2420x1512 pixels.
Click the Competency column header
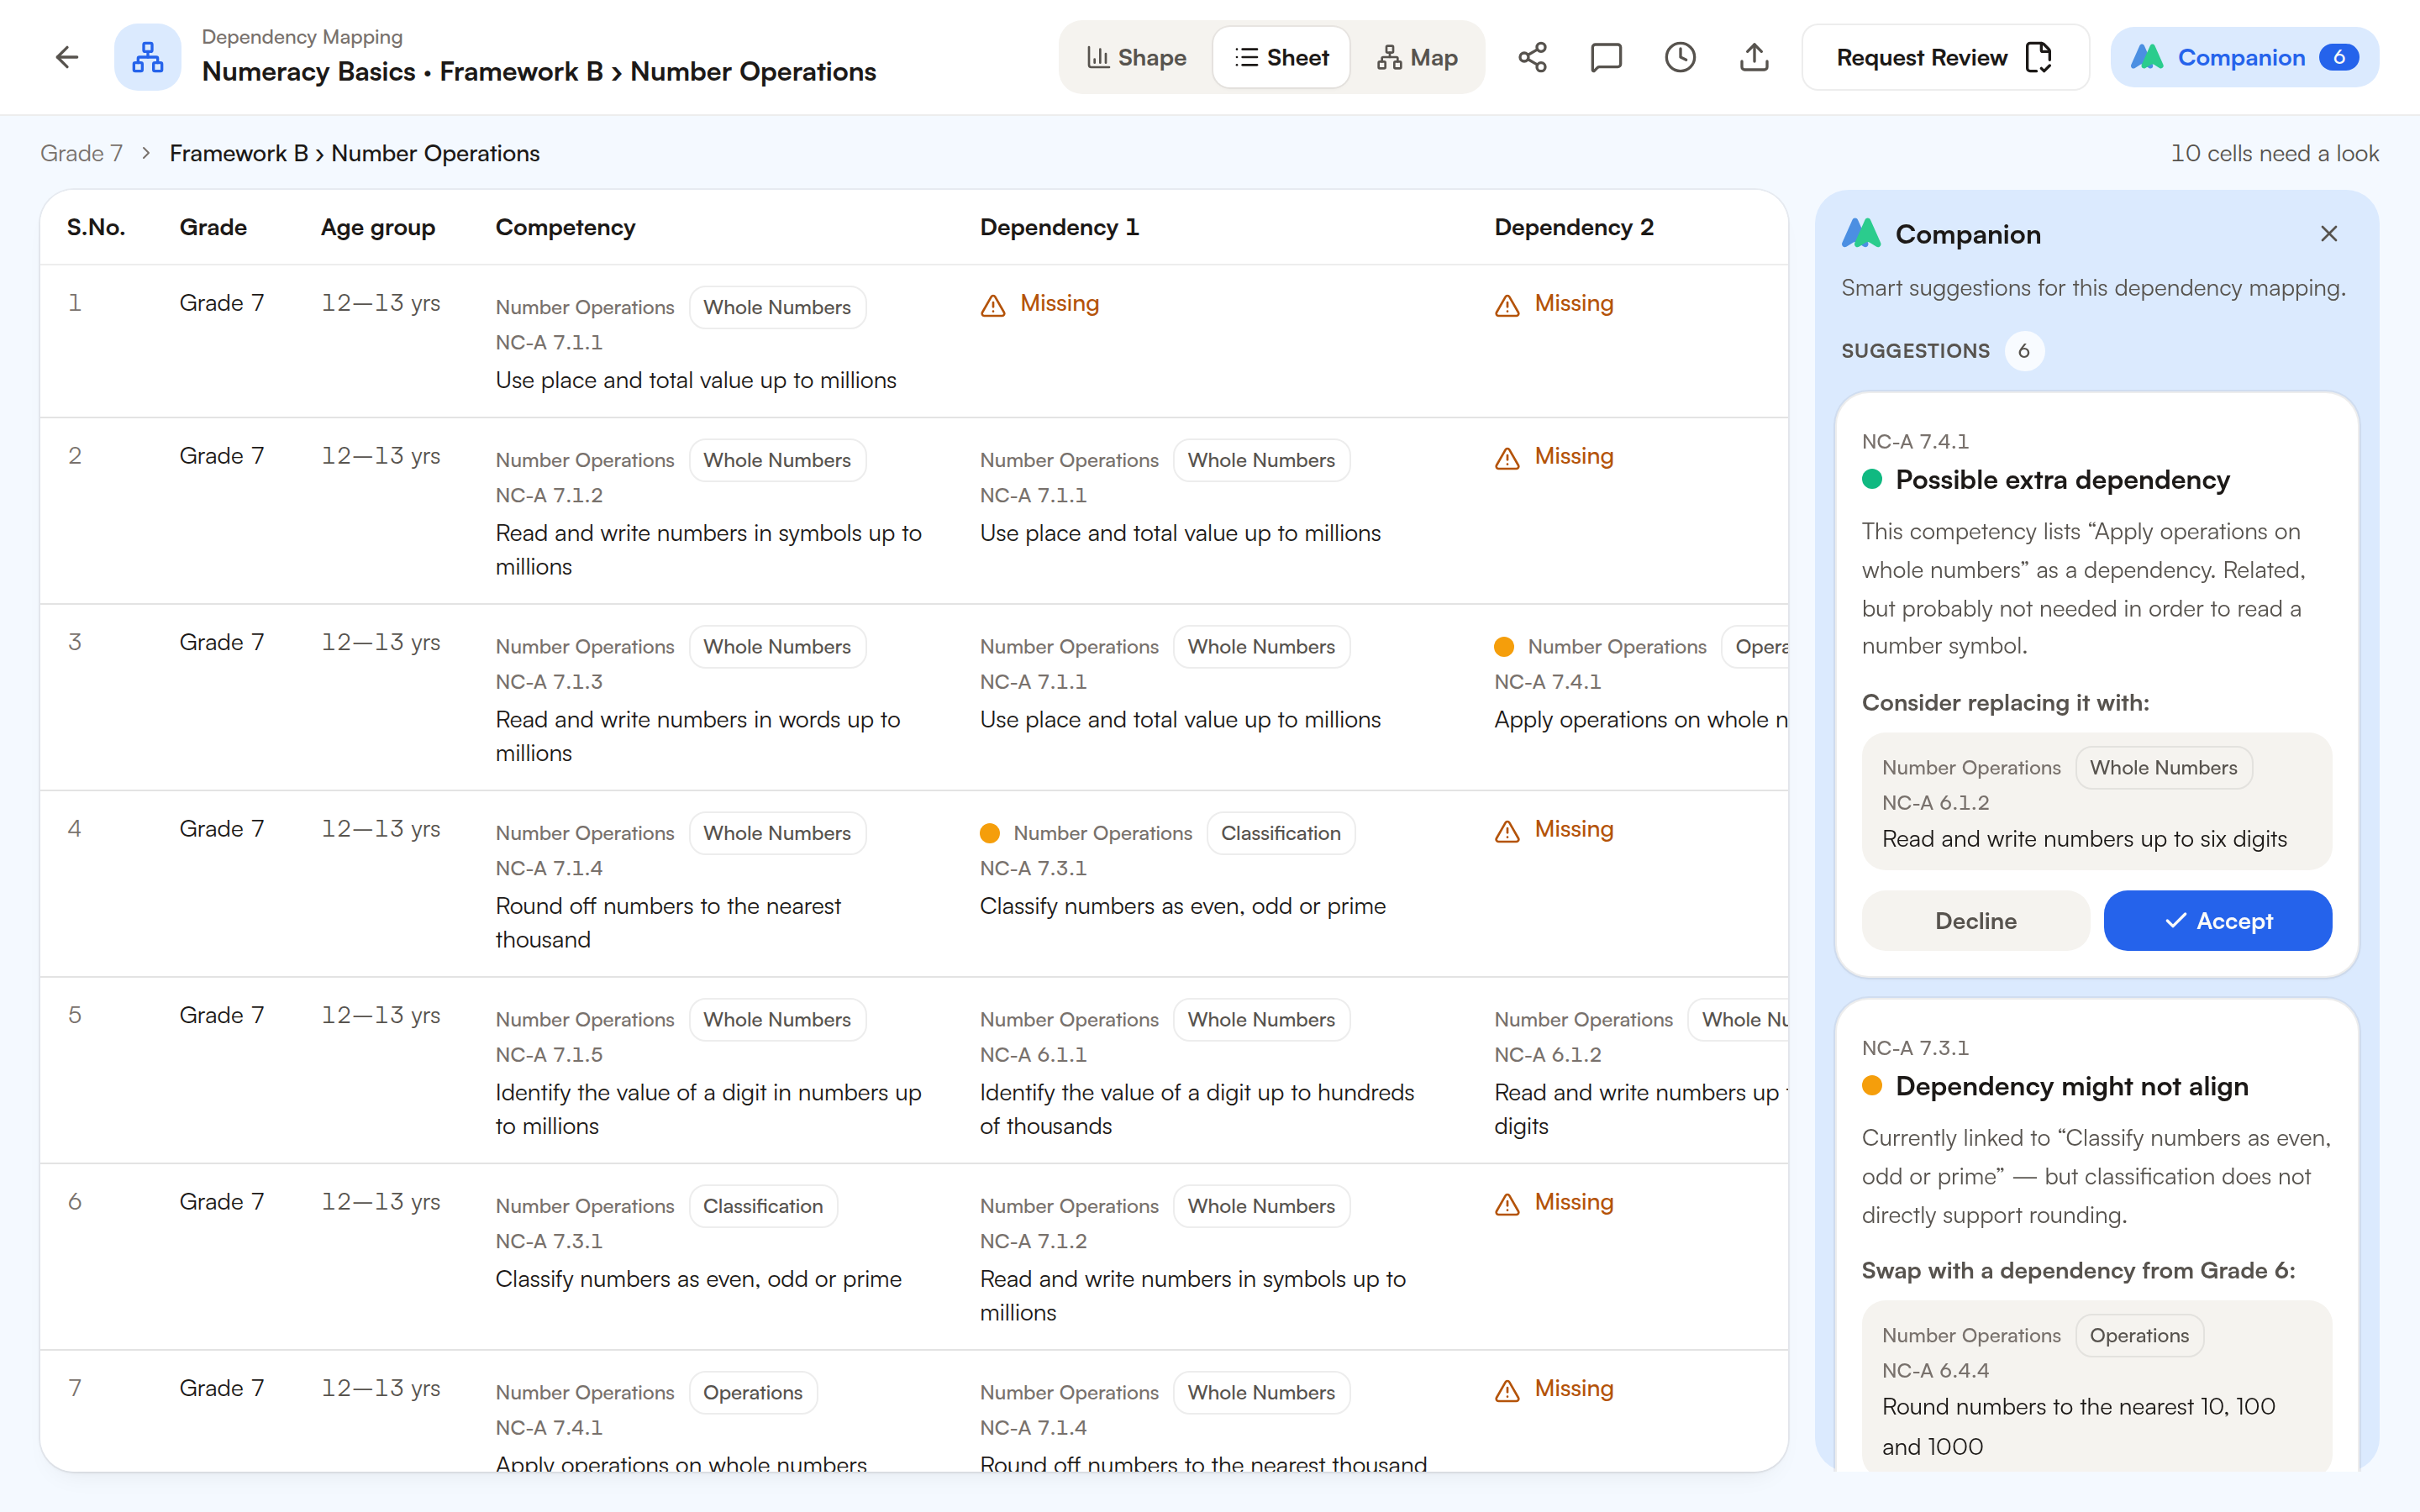point(565,227)
